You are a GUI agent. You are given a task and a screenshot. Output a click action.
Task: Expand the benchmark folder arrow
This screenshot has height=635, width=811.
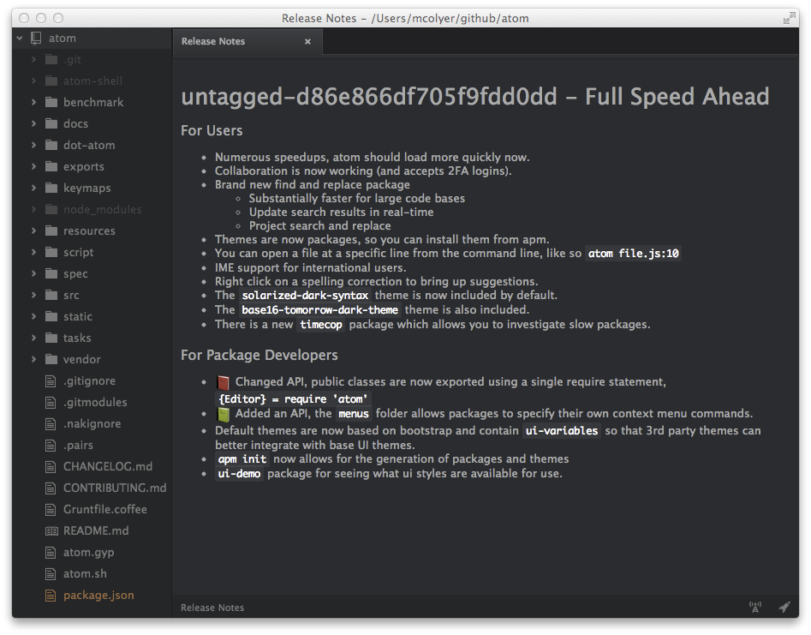point(33,103)
